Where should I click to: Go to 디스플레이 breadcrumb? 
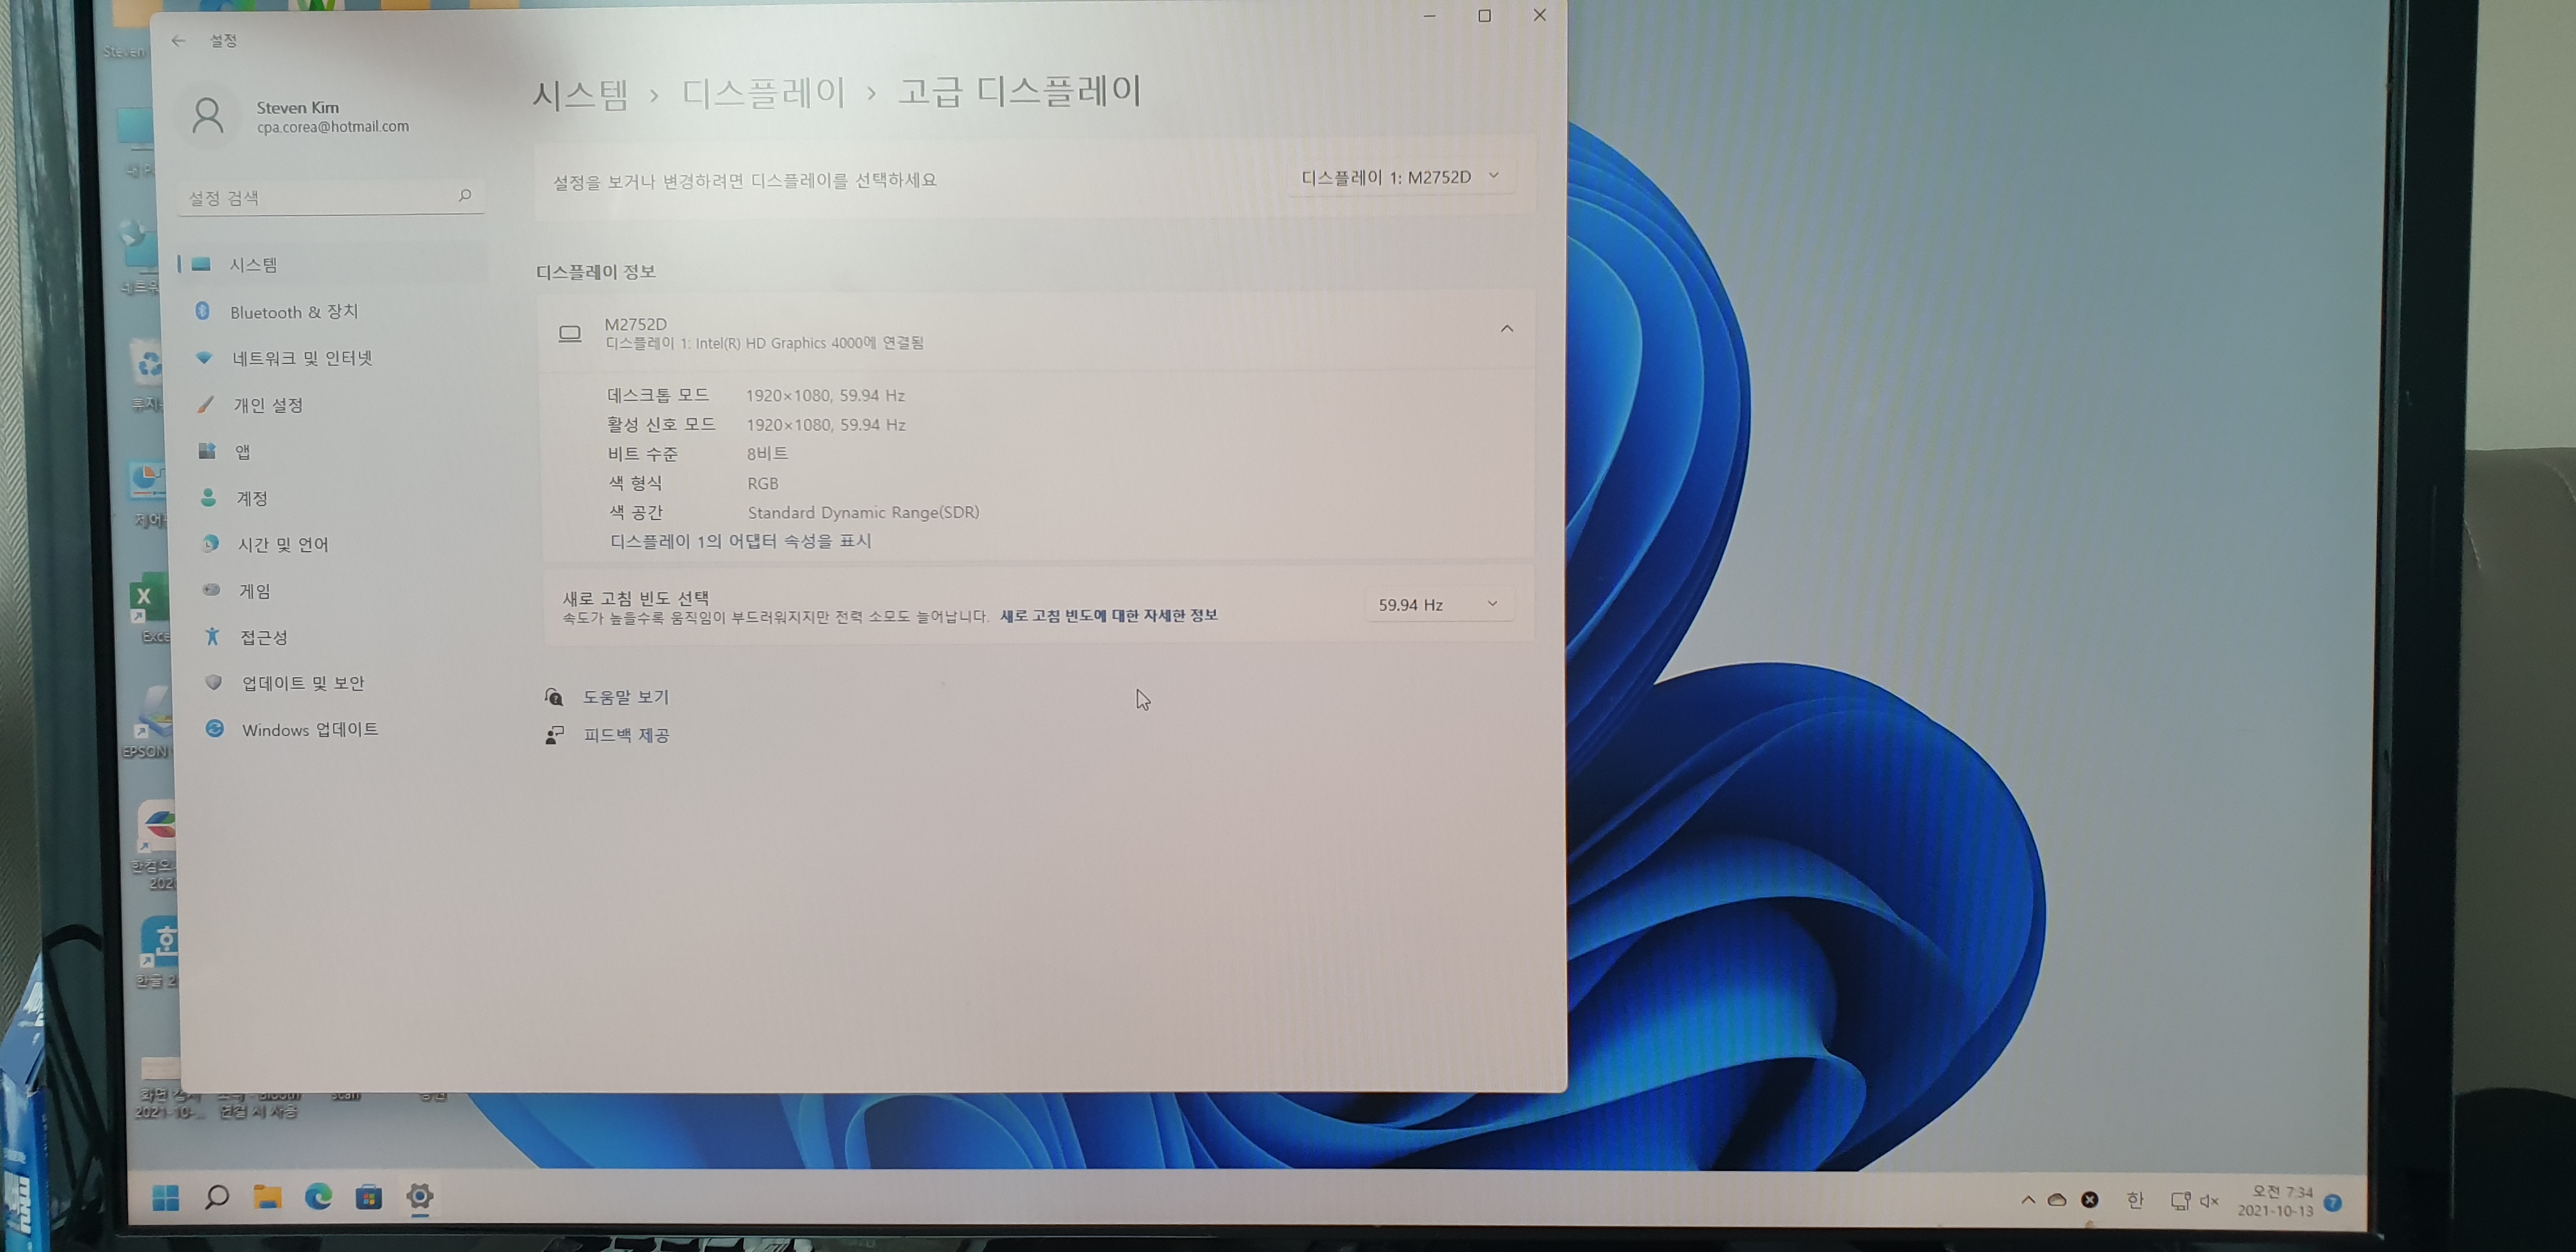(x=764, y=93)
